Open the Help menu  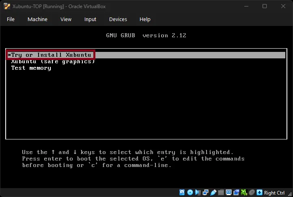point(145,19)
